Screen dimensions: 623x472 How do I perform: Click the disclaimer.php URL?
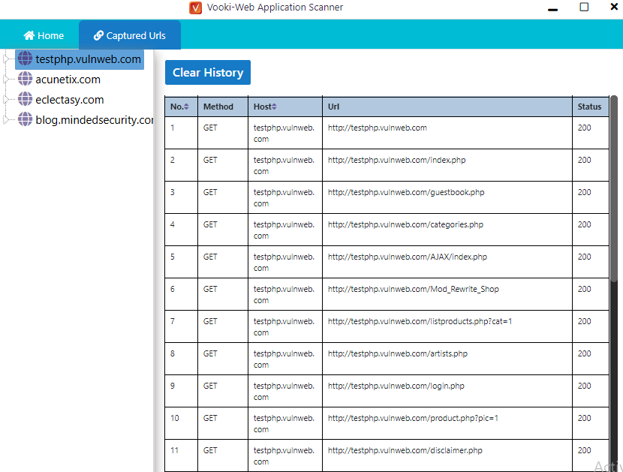coord(405,450)
